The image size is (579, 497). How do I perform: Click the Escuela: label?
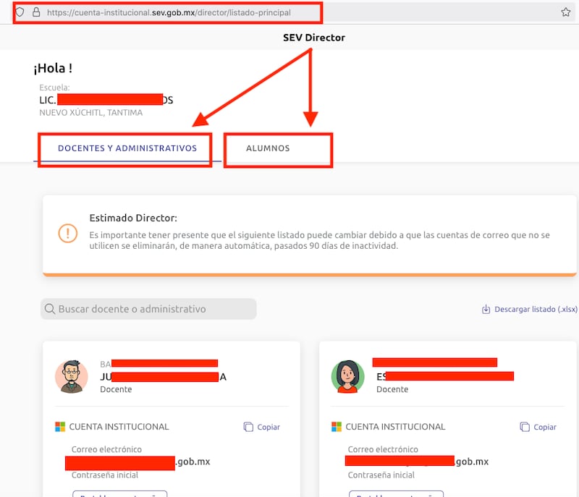point(55,88)
